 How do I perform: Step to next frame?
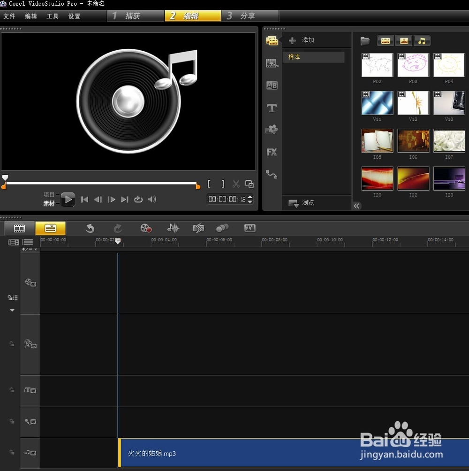pos(111,199)
